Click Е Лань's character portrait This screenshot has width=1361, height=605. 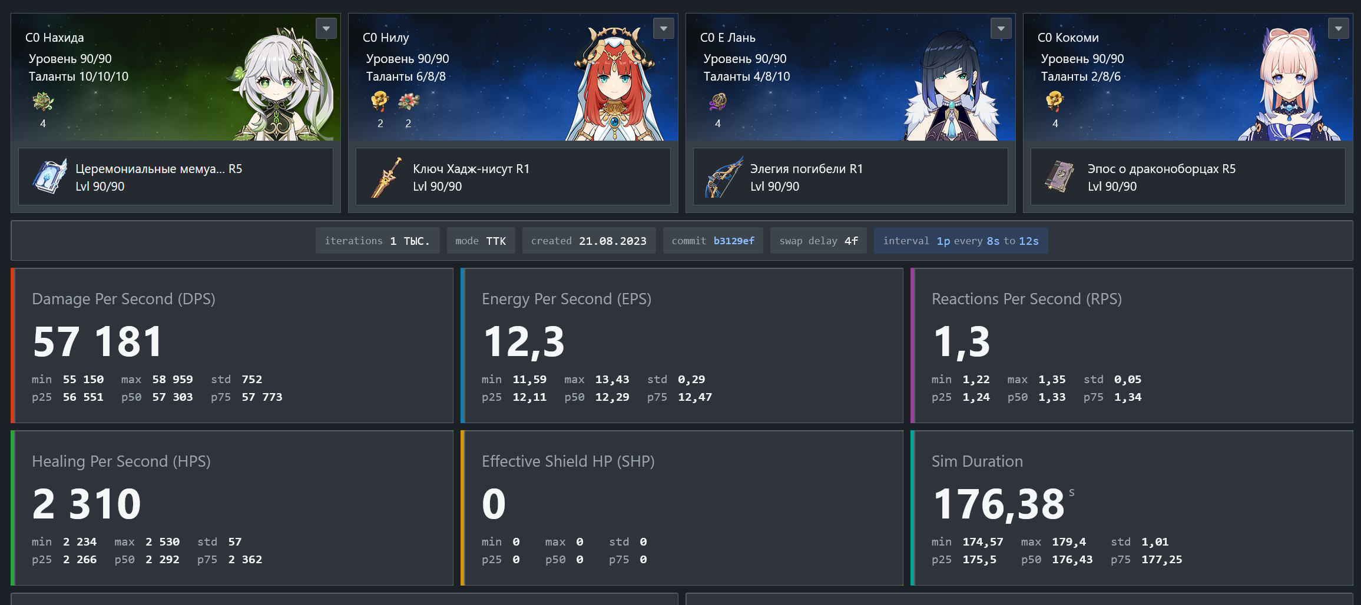click(x=951, y=85)
